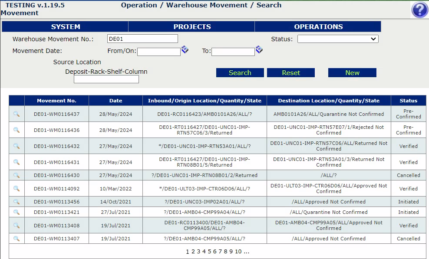Screen dimensions: 429x259
Task: View details of movement DE01-WM0116437
Action: tap(16, 114)
